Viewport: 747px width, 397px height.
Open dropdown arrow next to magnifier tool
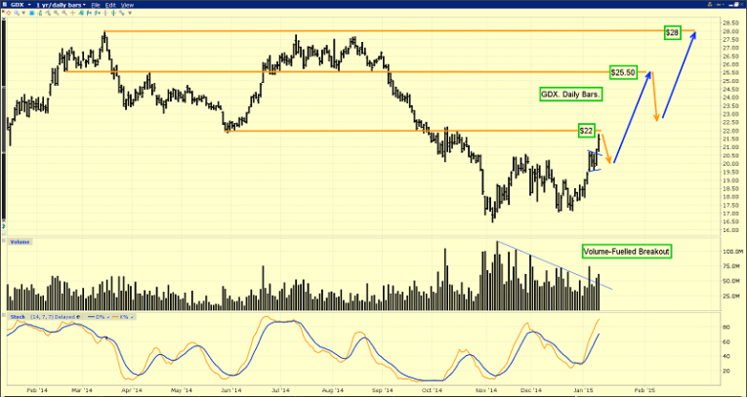pos(23,13)
